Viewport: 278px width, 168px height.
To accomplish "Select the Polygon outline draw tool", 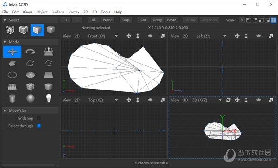I will tap(30, 64).
